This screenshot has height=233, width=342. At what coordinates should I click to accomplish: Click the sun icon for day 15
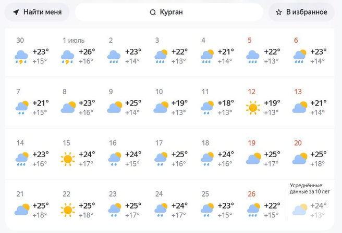point(68,159)
